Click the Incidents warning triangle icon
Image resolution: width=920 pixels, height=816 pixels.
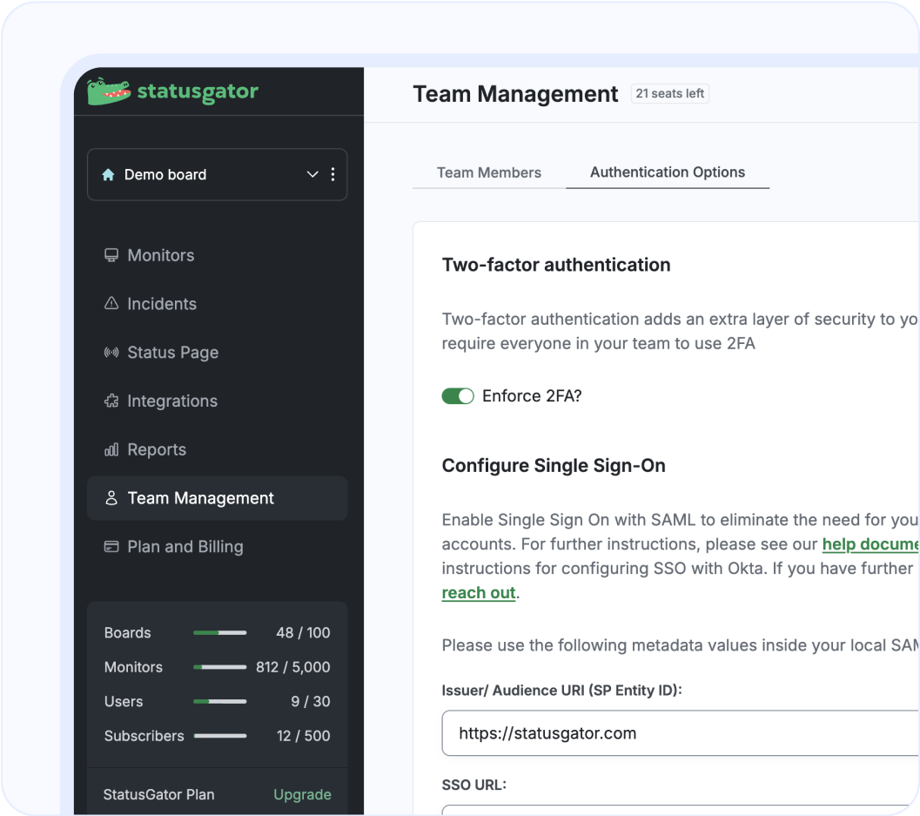tap(111, 303)
